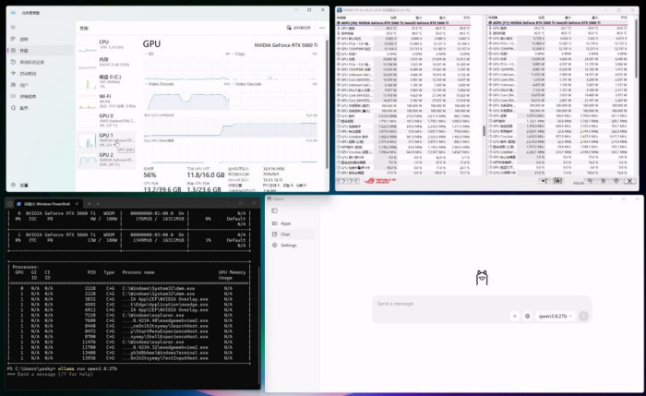Select the CPU graph in the performance list
The width and height of the screenshot is (646, 396).
(x=107, y=44)
